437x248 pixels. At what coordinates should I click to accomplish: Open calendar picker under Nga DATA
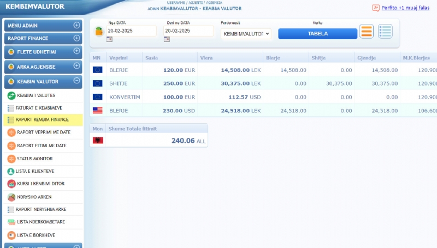110,39
